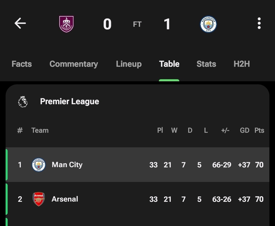The image size is (275, 226).
Task: Select the Man City team name
Action: [x=67, y=165]
